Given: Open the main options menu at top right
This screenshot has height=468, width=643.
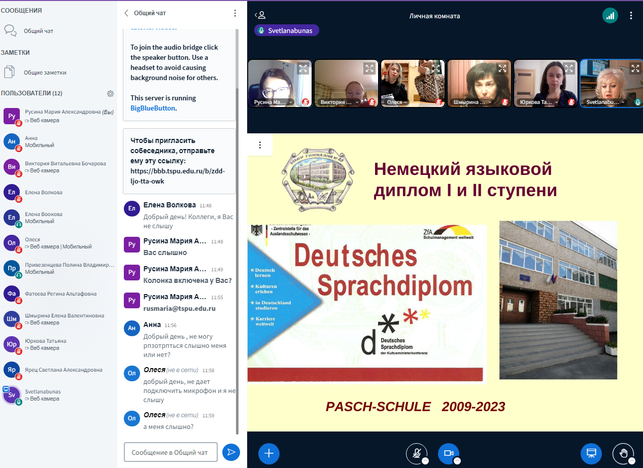Looking at the screenshot, I should click(x=631, y=16).
